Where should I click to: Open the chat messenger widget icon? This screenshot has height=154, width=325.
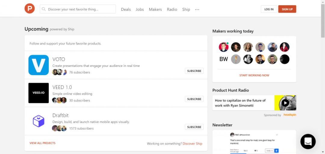(308, 141)
